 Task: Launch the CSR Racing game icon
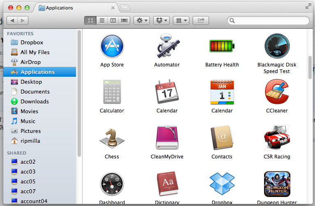pyautogui.click(x=276, y=138)
